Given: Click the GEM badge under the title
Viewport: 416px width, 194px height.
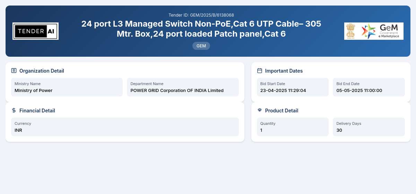Looking at the screenshot, I should click(201, 46).
